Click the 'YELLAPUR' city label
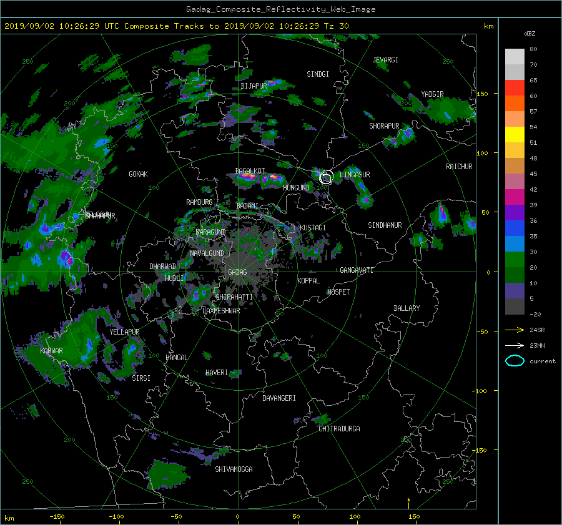562x525 pixels. pyautogui.click(x=124, y=332)
